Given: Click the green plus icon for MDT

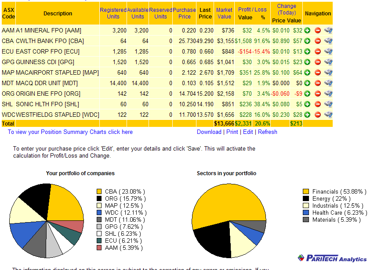Looking at the screenshot, I should 307,83.
